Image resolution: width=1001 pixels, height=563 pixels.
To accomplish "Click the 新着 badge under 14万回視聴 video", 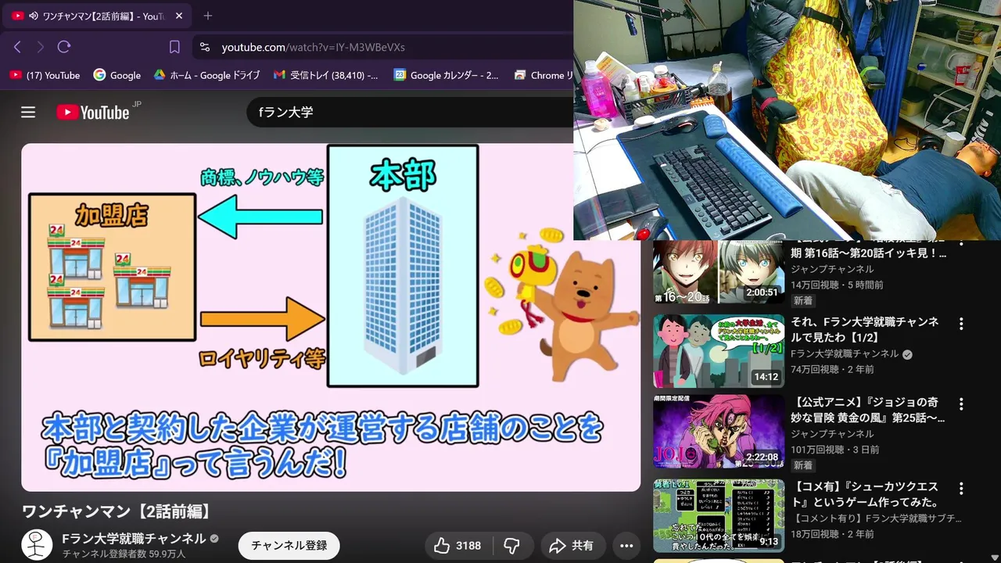I will click(x=803, y=301).
